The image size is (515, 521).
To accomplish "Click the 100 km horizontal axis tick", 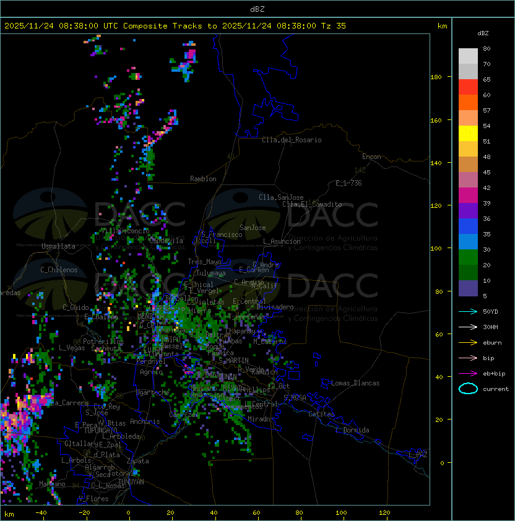I will [342, 513].
